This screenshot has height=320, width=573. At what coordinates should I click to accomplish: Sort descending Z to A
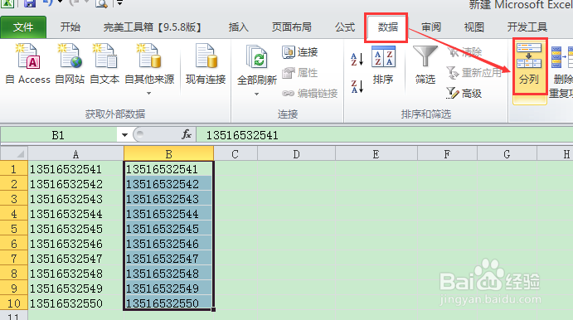pos(357,86)
